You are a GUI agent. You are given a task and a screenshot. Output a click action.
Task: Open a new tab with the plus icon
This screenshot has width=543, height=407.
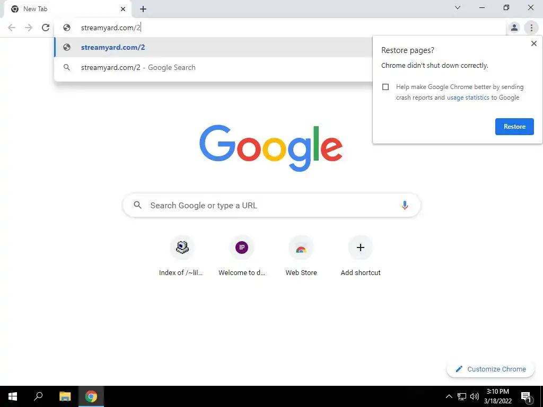coord(143,9)
